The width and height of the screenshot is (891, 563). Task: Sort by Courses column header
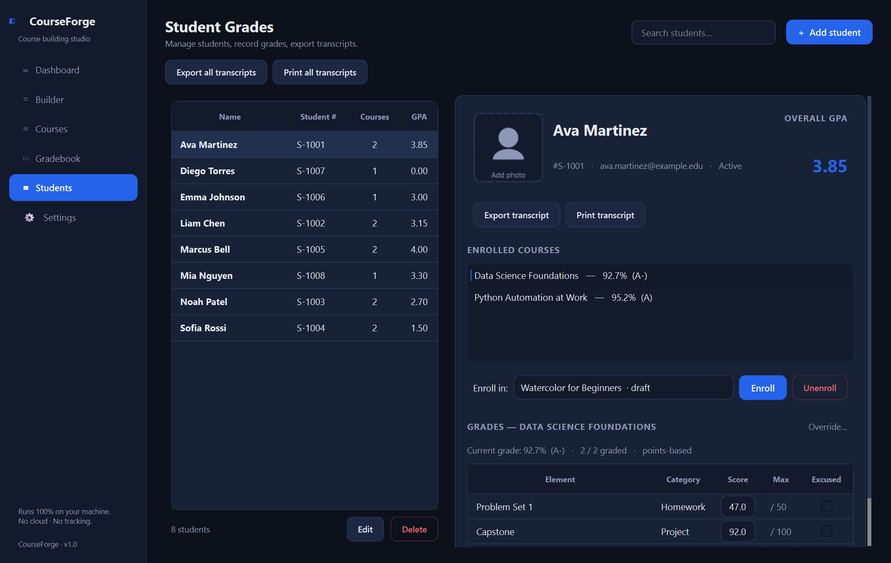[x=374, y=117]
